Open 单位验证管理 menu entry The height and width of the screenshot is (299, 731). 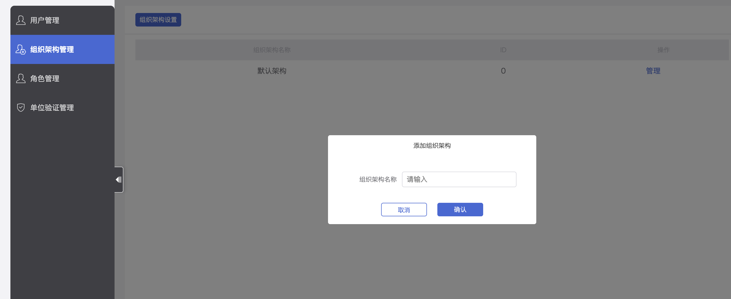coord(52,108)
